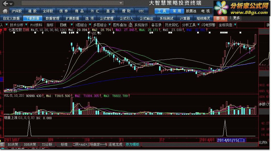Expand the back-history dropdown arrow
271x151 pixels.
tap(11, 3)
